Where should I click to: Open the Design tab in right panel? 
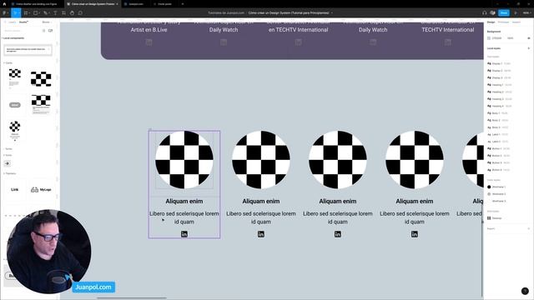(491, 22)
